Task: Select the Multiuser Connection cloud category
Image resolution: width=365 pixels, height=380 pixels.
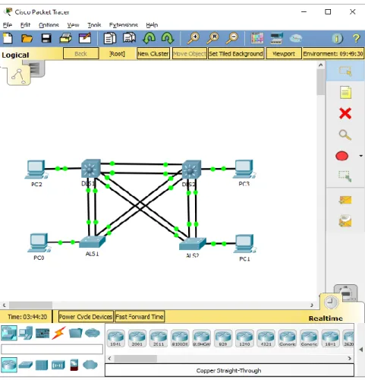Action: point(93,333)
